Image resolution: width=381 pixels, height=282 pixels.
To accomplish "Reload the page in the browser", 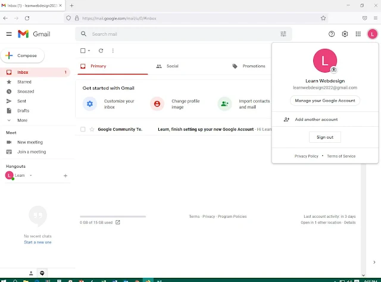I will (x=27, y=18).
